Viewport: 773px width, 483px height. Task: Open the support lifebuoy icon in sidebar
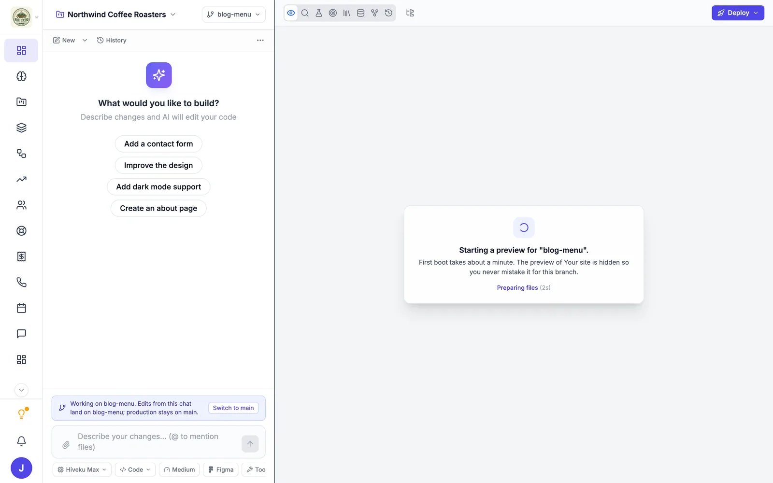[21, 231]
